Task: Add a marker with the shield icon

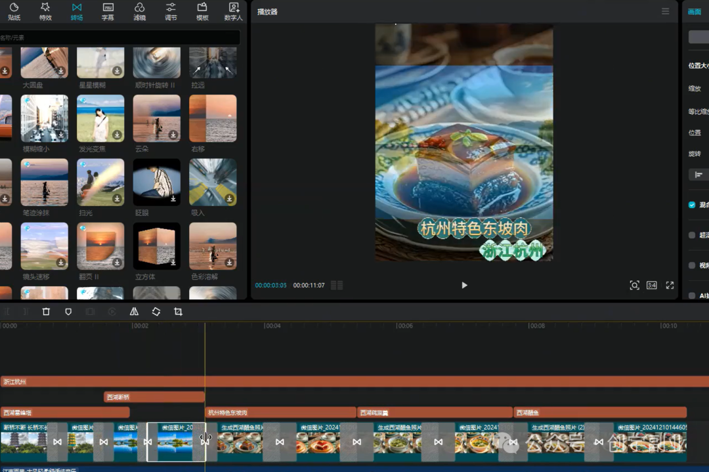Action: pos(68,312)
